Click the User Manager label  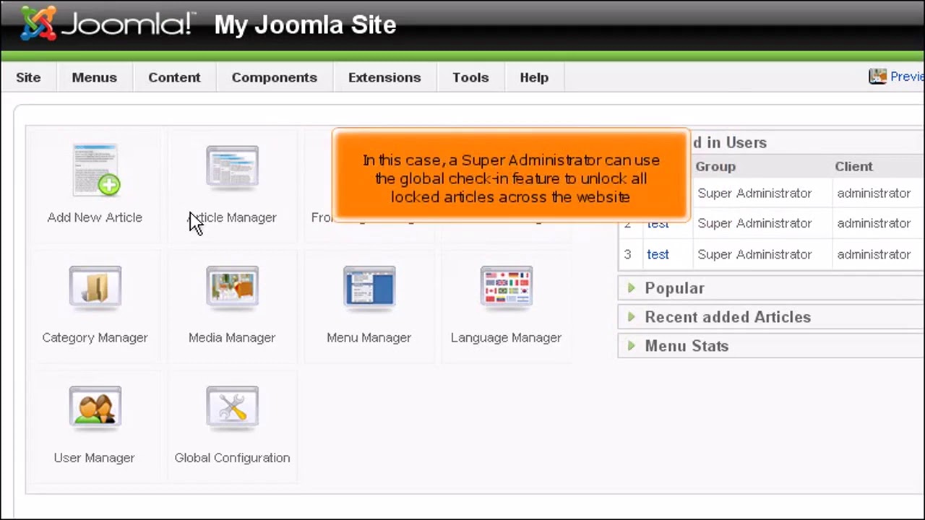click(x=95, y=458)
